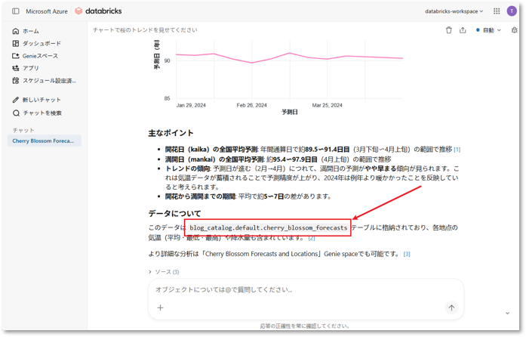
Task: Click the share upload icon
Action: [463, 30]
